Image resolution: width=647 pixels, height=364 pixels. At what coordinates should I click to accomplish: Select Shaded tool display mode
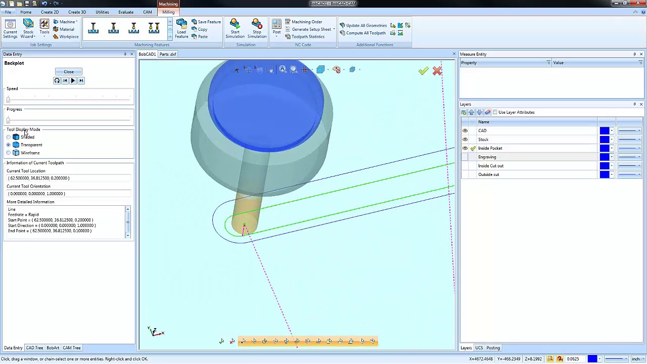point(9,137)
